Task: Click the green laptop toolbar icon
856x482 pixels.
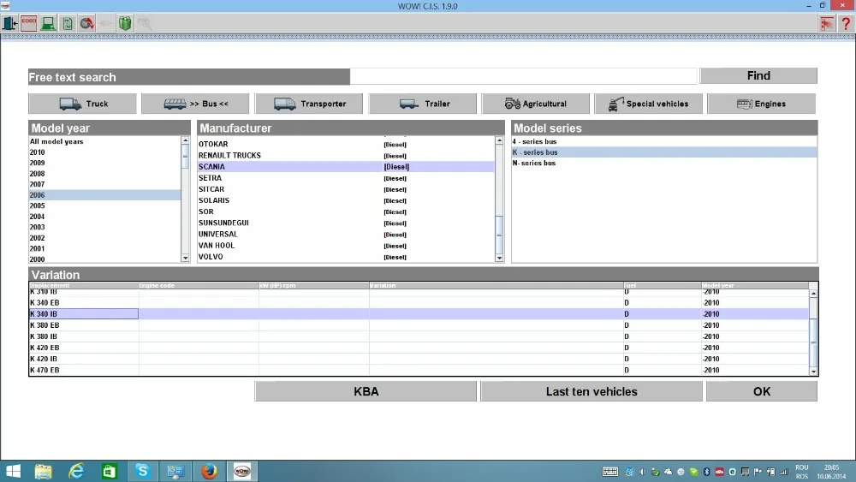Action: [x=48, y=23]
